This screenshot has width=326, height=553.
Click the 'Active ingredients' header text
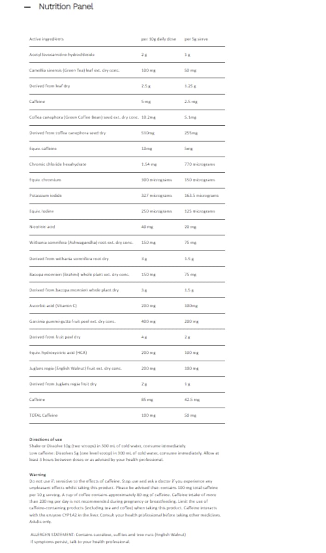pos(47,39)
